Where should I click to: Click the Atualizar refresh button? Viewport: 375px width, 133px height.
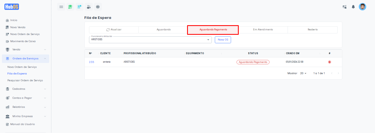(114, 30)
